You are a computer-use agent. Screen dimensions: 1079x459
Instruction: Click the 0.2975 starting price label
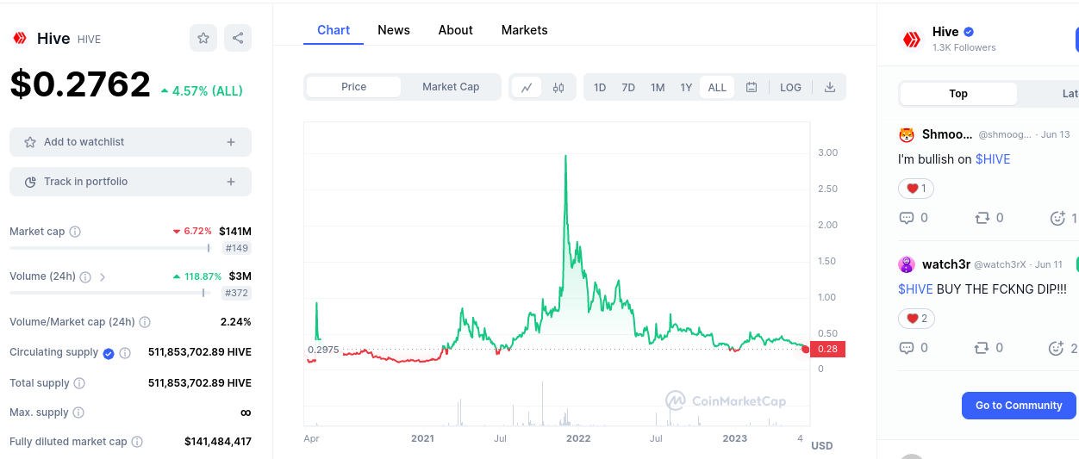point(323,350)
